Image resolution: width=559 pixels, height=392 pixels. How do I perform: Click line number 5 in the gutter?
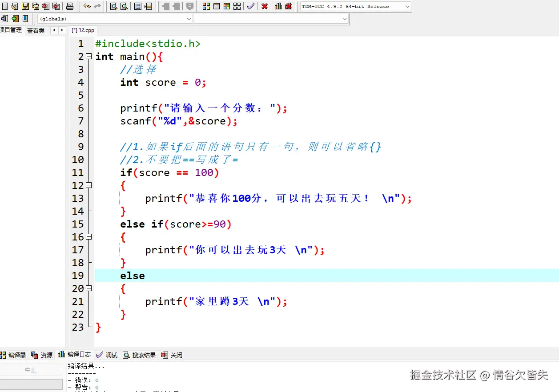click(x=80, y=95)
